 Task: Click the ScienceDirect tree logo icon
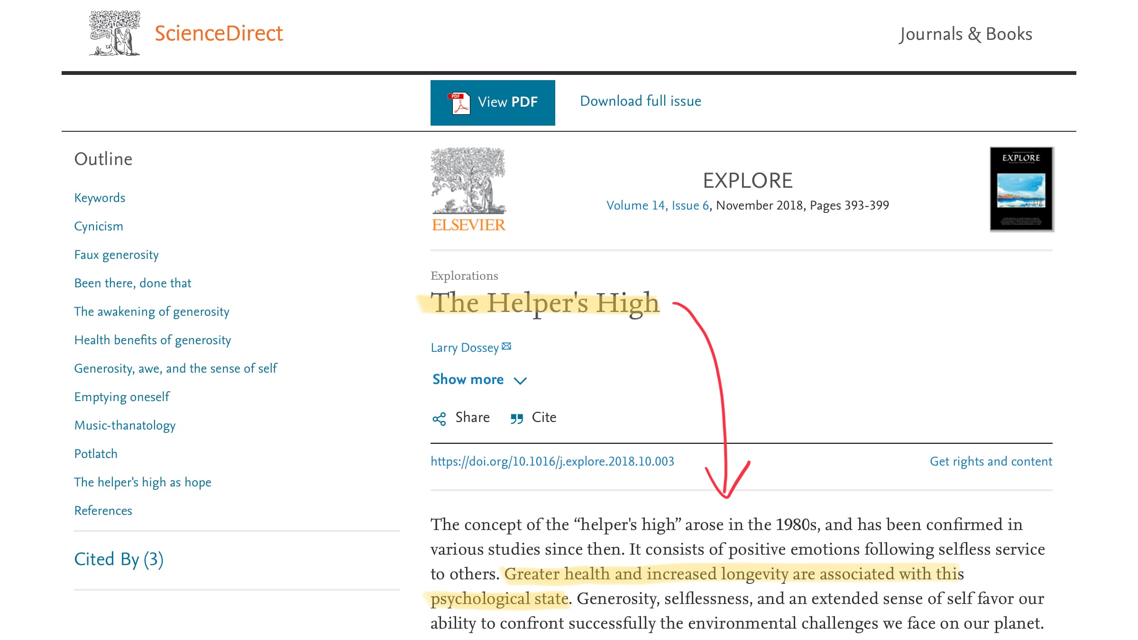coord(115,33)
